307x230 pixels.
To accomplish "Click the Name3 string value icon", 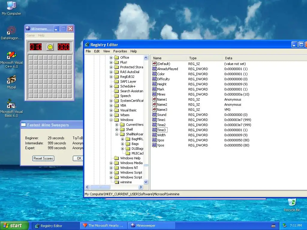I will click(154, 109).
